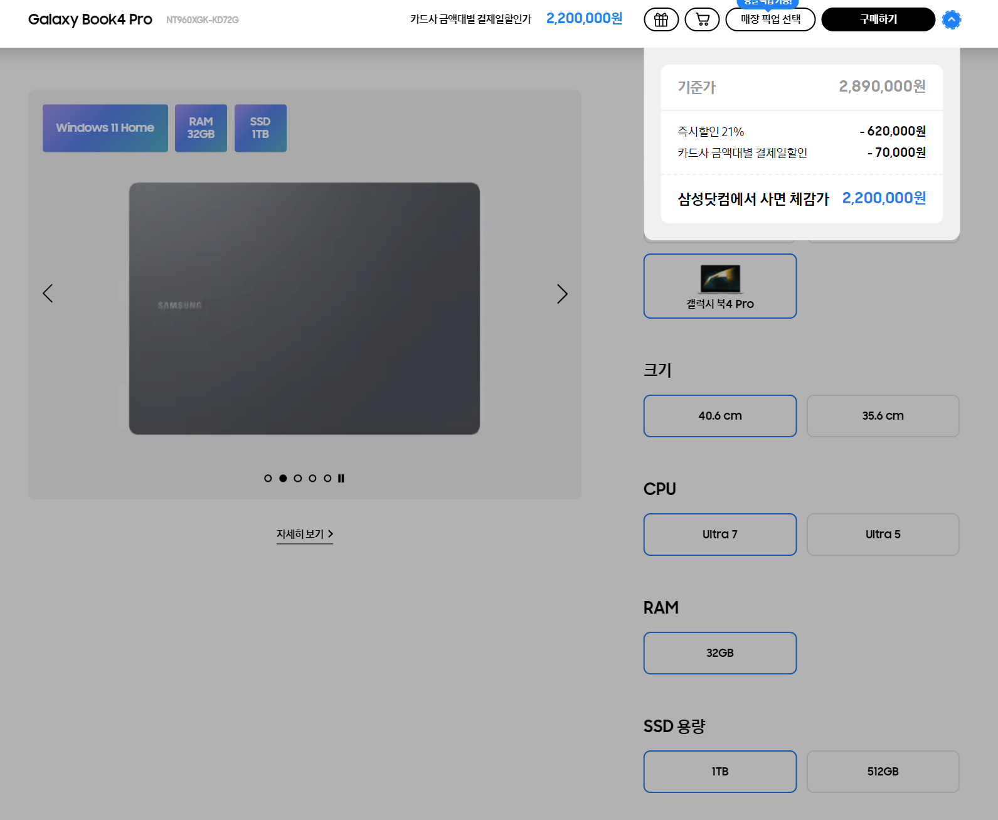Click 삼성닷컴에서 사면 체감가 label
This screenshot has height=820, width=998.
point(753,199)
